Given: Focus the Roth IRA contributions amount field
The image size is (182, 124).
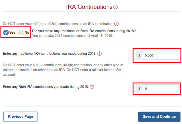Looking at the screenshot, I should [160, 89].
